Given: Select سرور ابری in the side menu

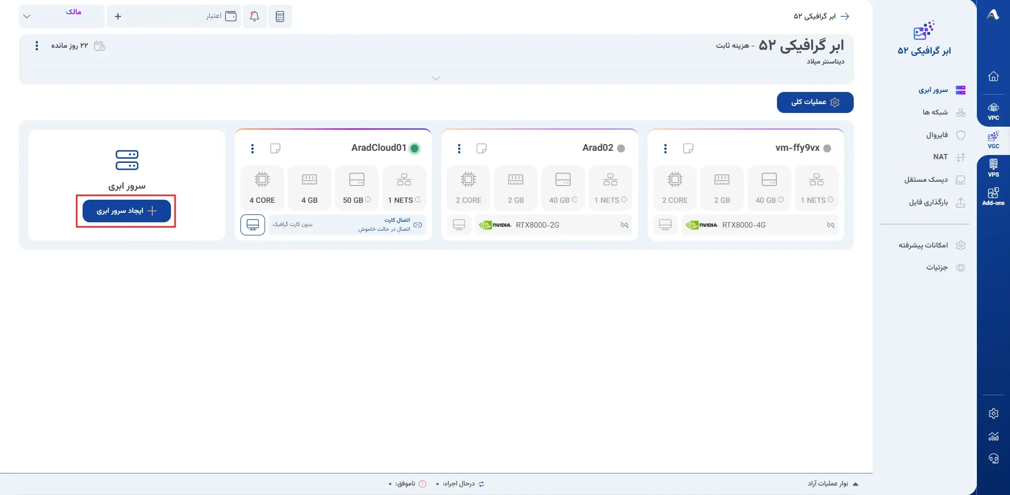Looking at the screenshot, I should [x=942, y=90].
